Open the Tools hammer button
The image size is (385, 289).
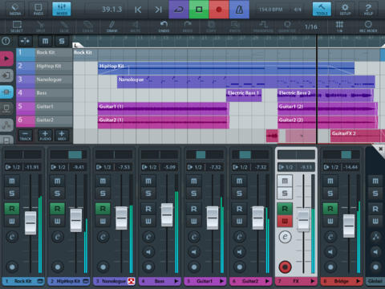coord(322,9)
